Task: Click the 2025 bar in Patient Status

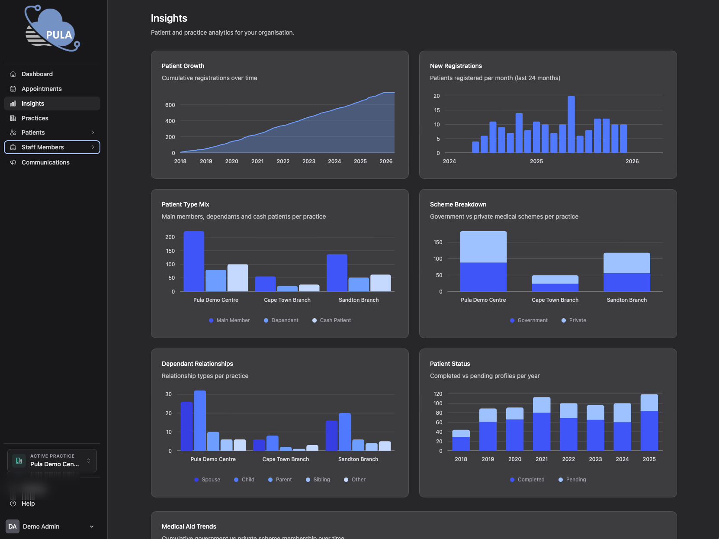Action: pos(649,423)
